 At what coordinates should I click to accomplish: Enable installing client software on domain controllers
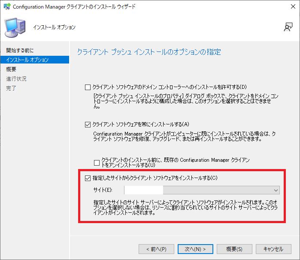[x=88, y=87]
